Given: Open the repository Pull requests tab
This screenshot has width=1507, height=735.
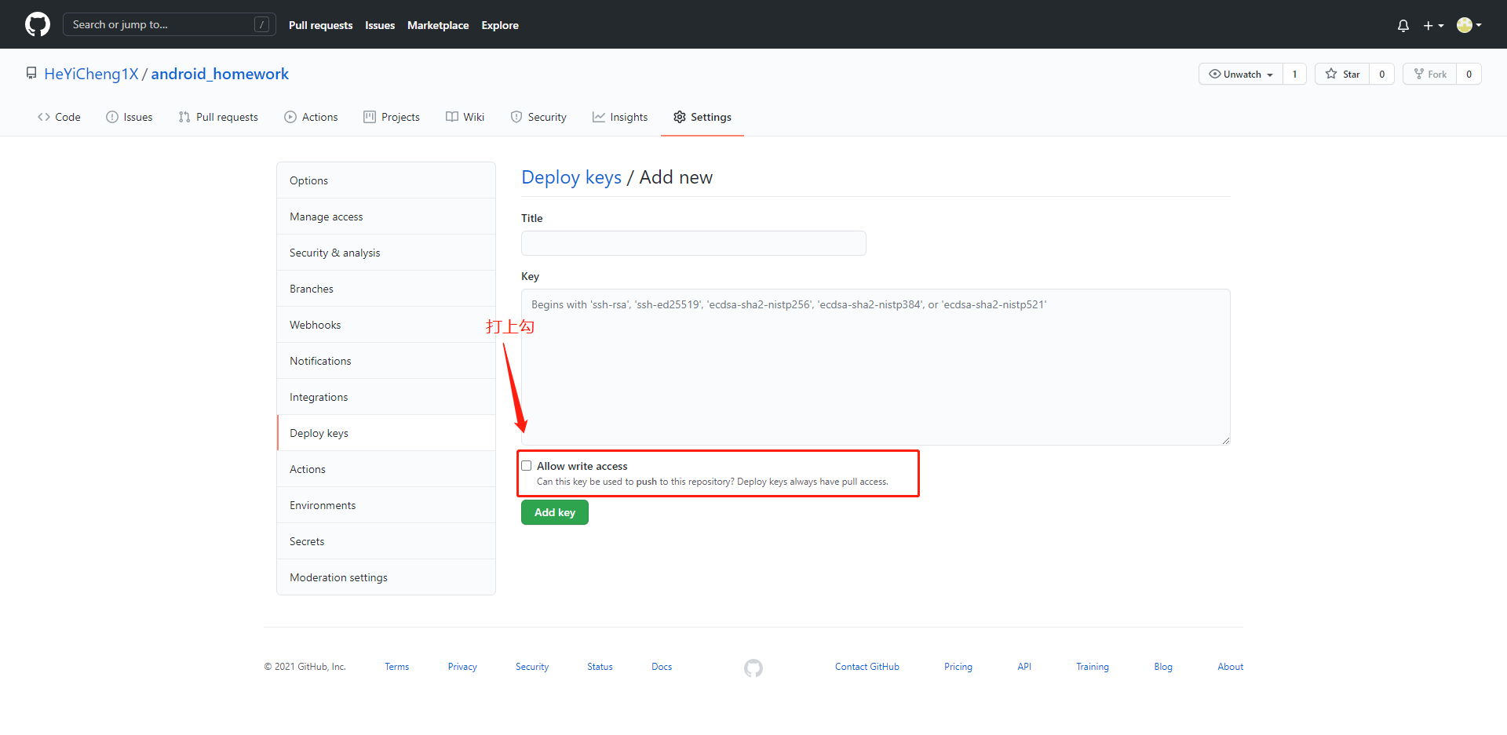Looking at the screenshot, I should tap(218, 117).
